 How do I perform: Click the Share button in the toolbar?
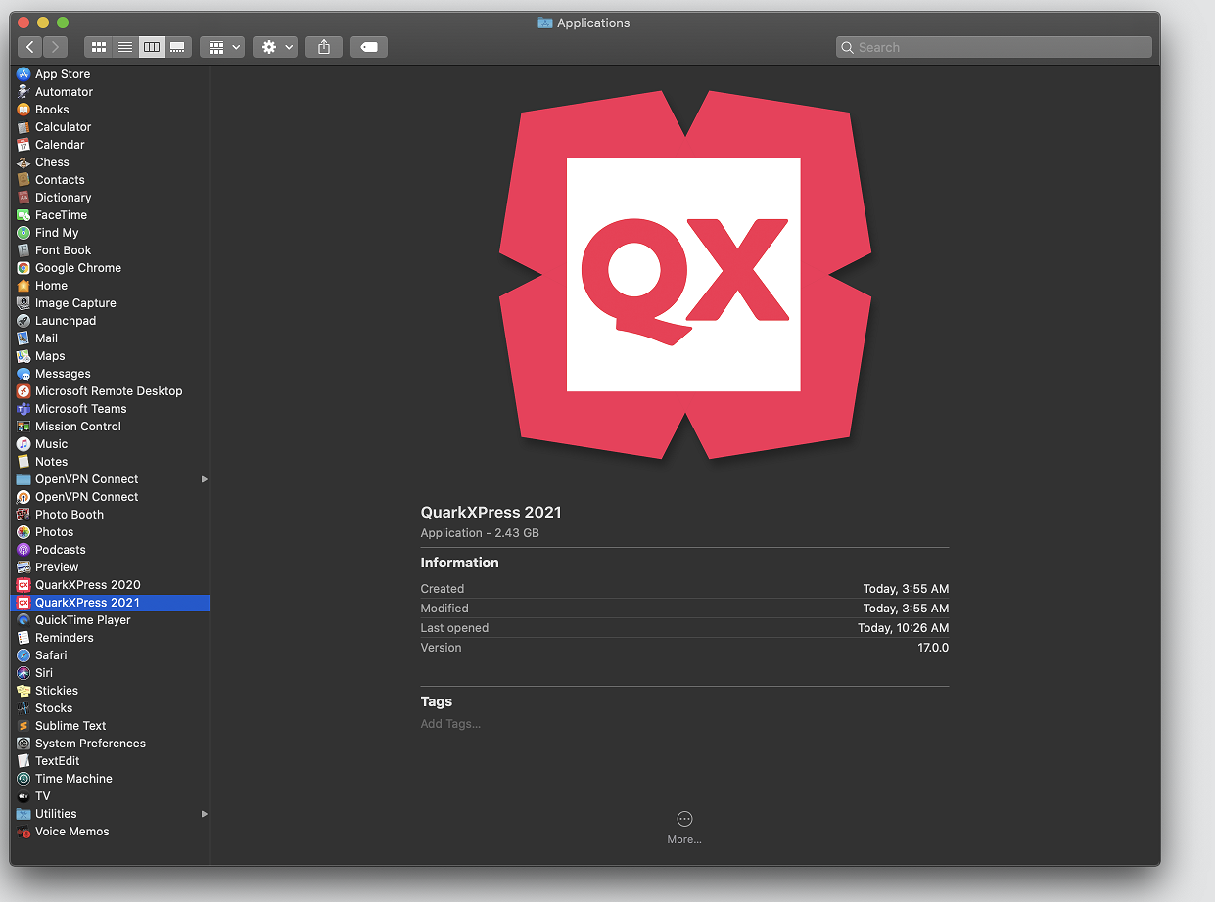click(x=323, y=46)
